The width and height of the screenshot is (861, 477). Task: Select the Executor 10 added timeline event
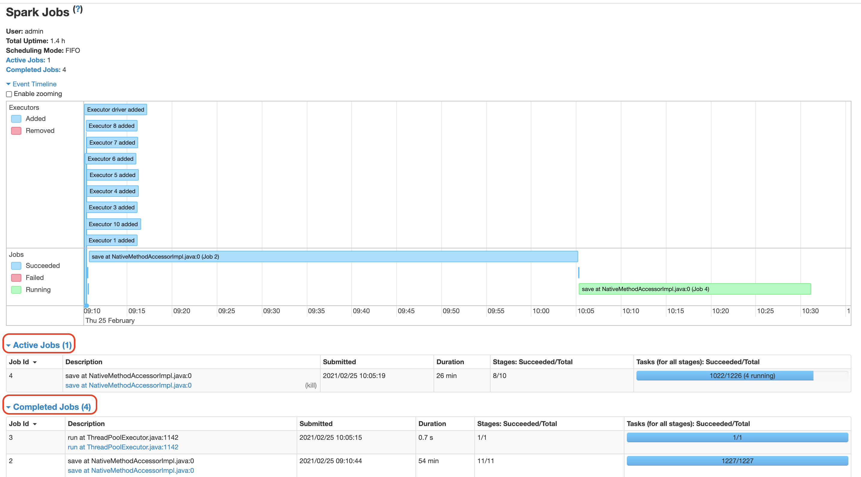[x=114, y=224]
